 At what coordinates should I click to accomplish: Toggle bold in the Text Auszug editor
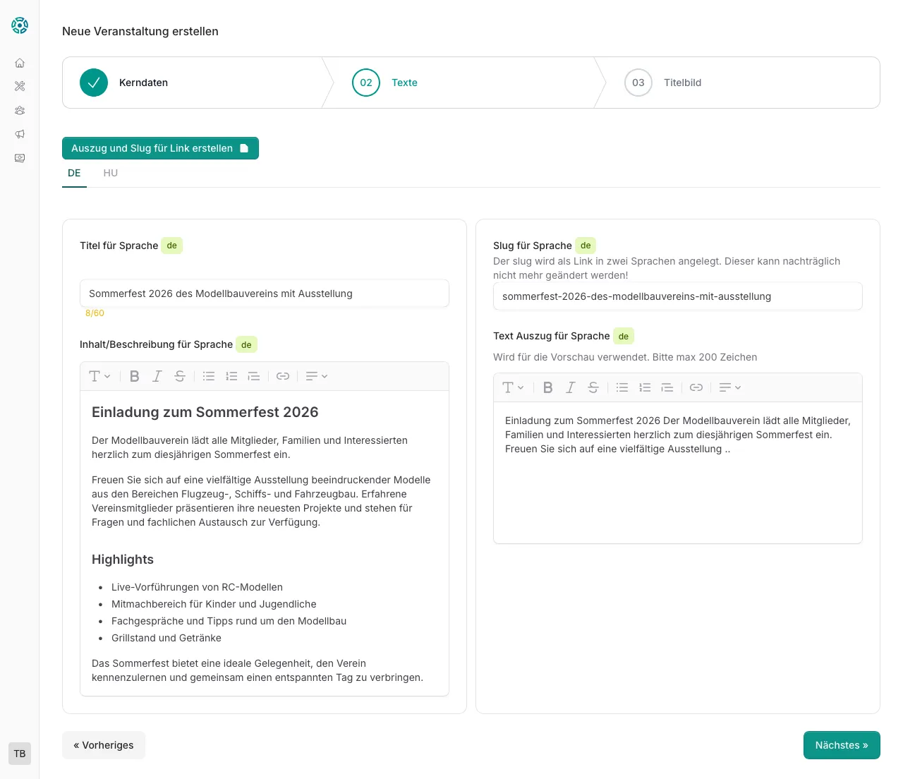[x=548, y=387]
